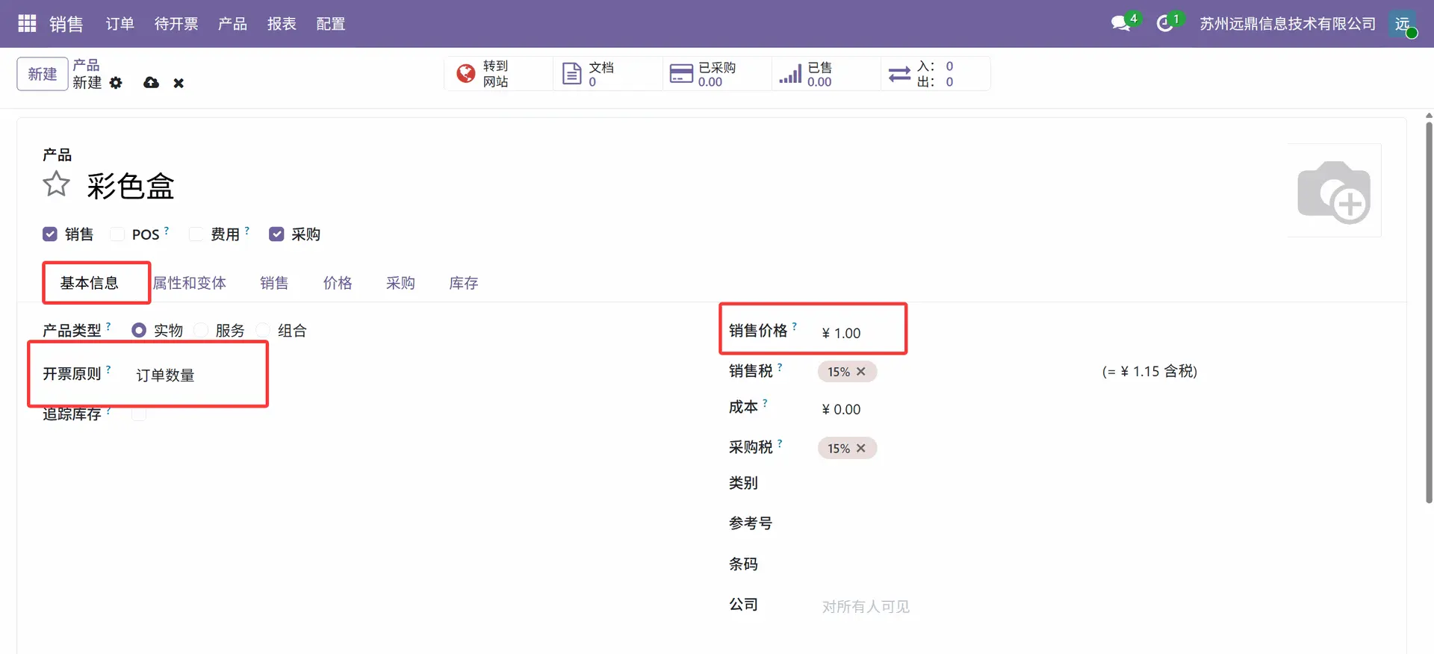Select the 服务 product type radio

pos(202,330)
